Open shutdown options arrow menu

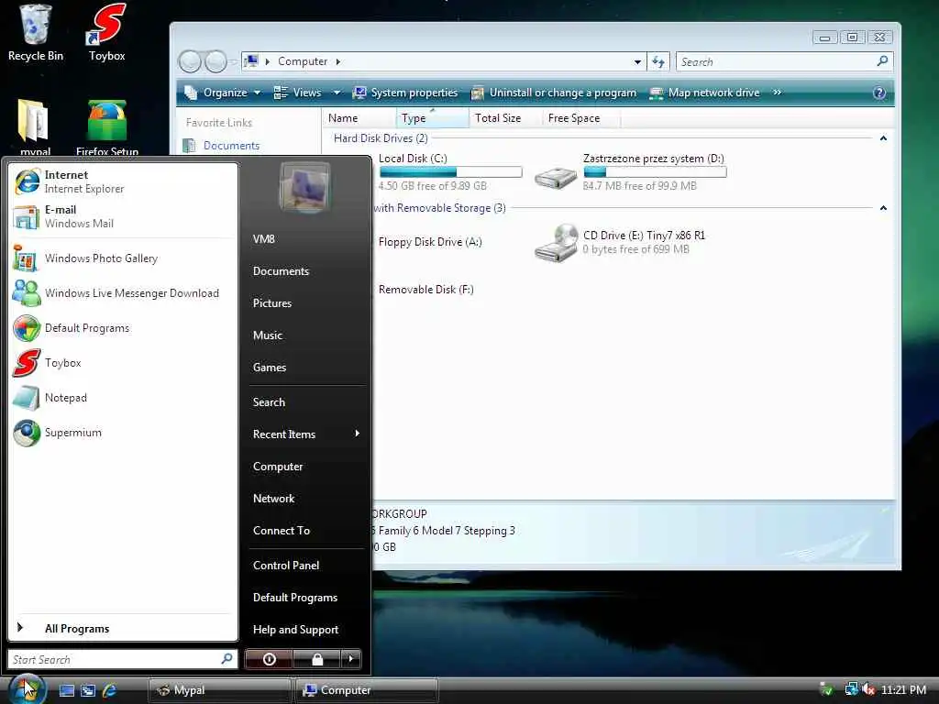point(351,659)
